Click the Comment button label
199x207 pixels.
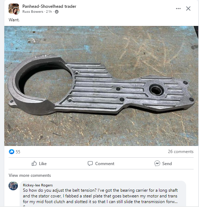(x=104, y=164)
